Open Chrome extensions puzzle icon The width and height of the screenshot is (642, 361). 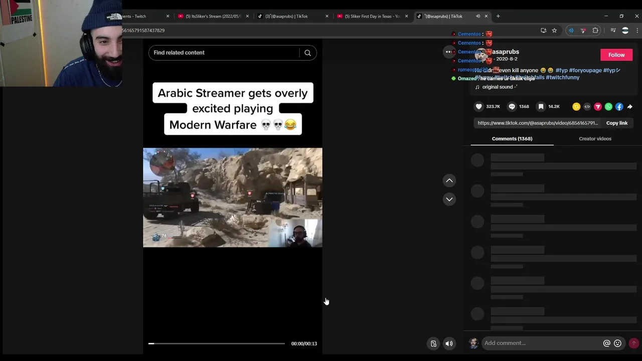[595, 31]
